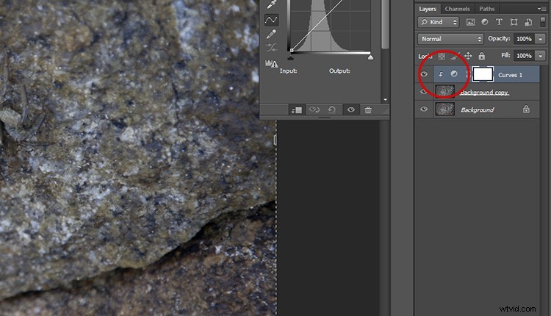Filter layers by smart objects icon
This screenshot has height=316, width=551.
528,22
